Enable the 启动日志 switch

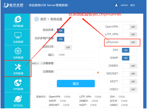click(64, 48)
